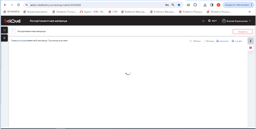Open the Задачи - KAM bookmark
The width and height of the screenshot is (256, 129).
[92, 12]
